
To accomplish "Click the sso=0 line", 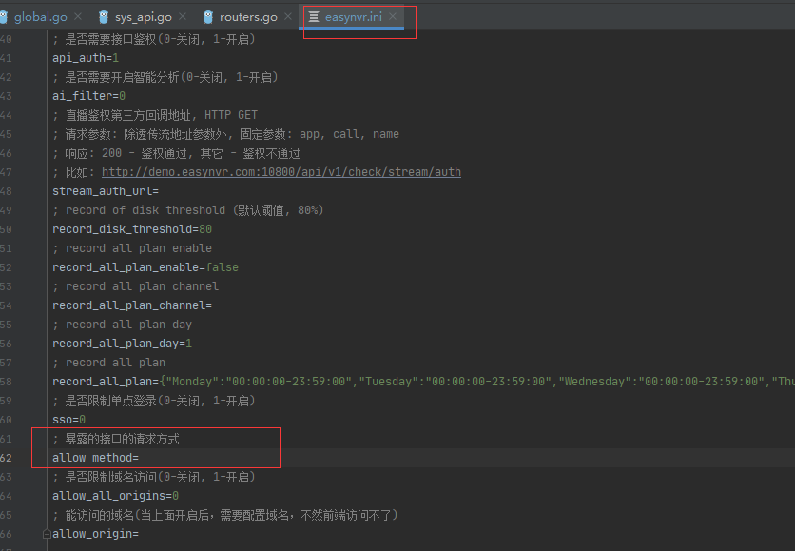I will (69, 420).
